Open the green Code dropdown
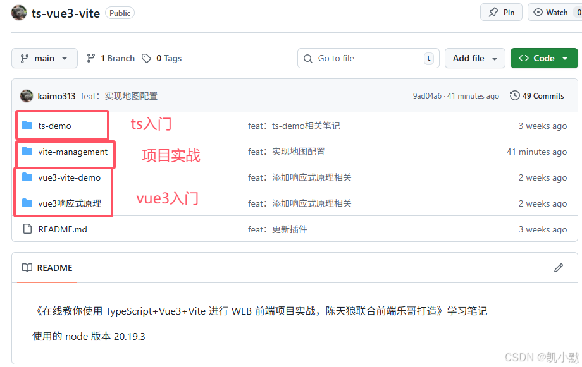 544,58
